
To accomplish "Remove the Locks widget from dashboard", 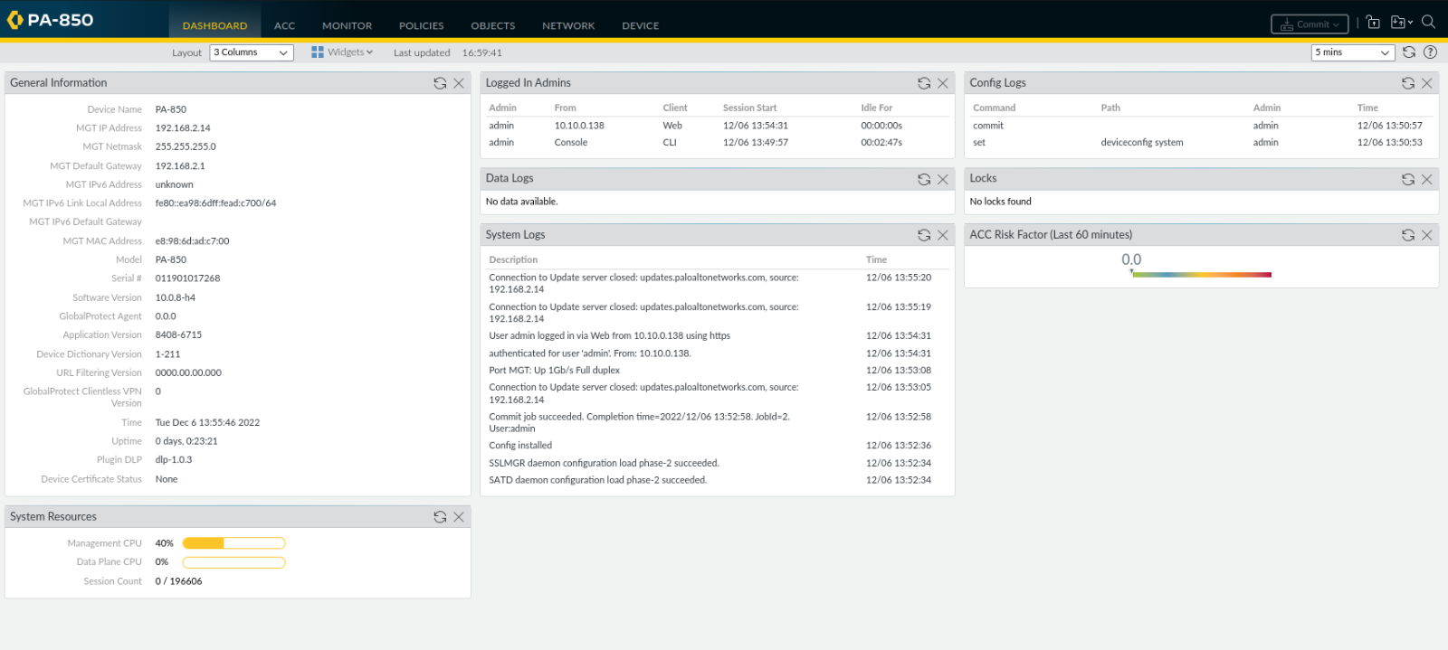I will tap(1427, 179).
